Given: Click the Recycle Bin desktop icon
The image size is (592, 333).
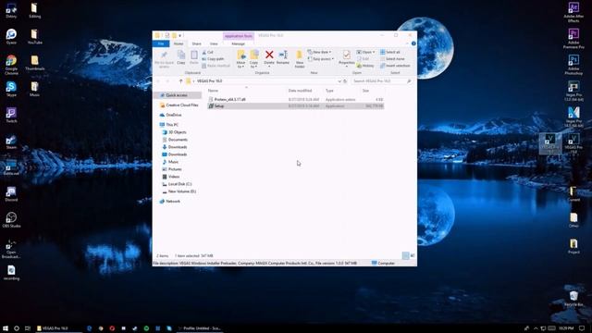Looking at the screenshot, I should (573, 299).
